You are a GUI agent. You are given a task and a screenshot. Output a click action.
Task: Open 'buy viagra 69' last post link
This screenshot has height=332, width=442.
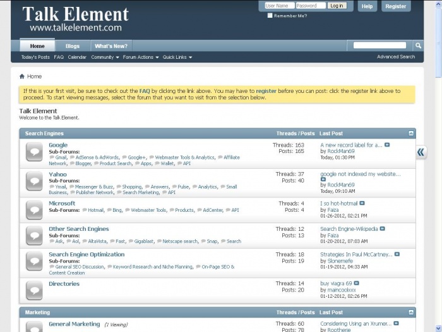click(x=336, y=283)
